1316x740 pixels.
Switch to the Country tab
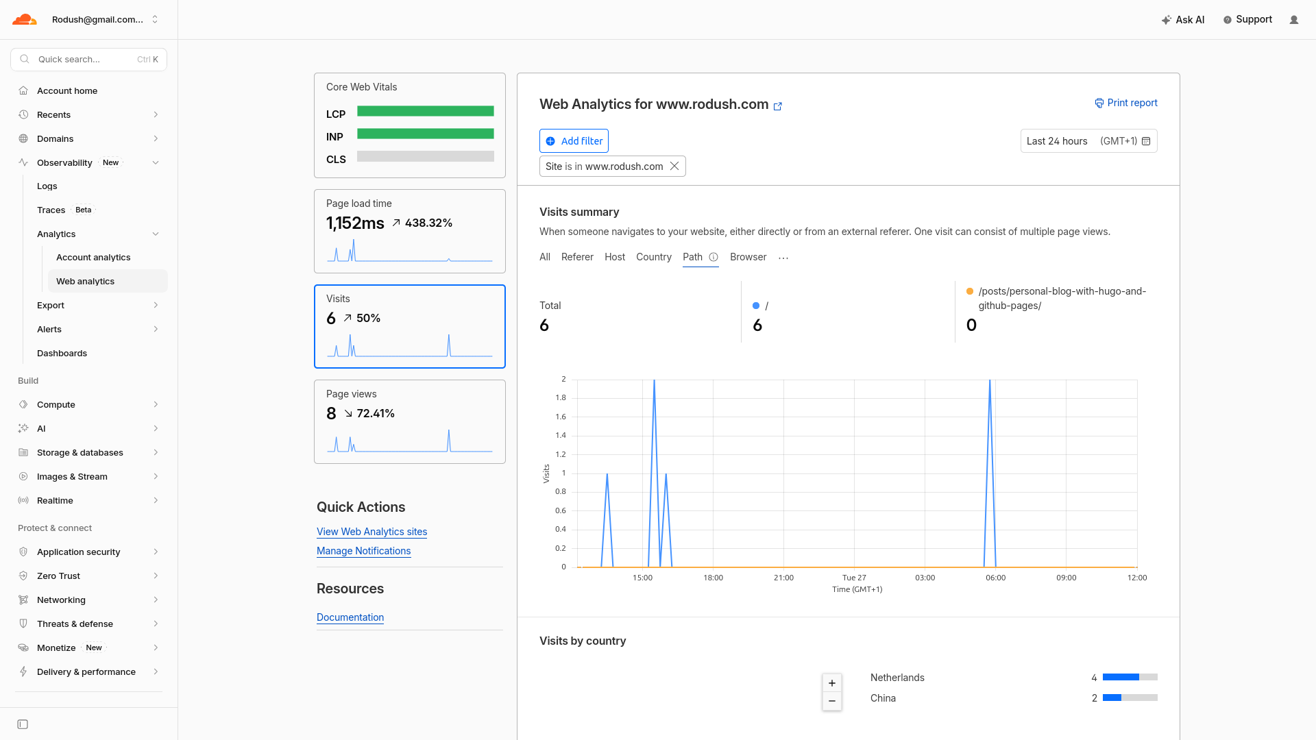pyautogui.click(x=654, y=257)
